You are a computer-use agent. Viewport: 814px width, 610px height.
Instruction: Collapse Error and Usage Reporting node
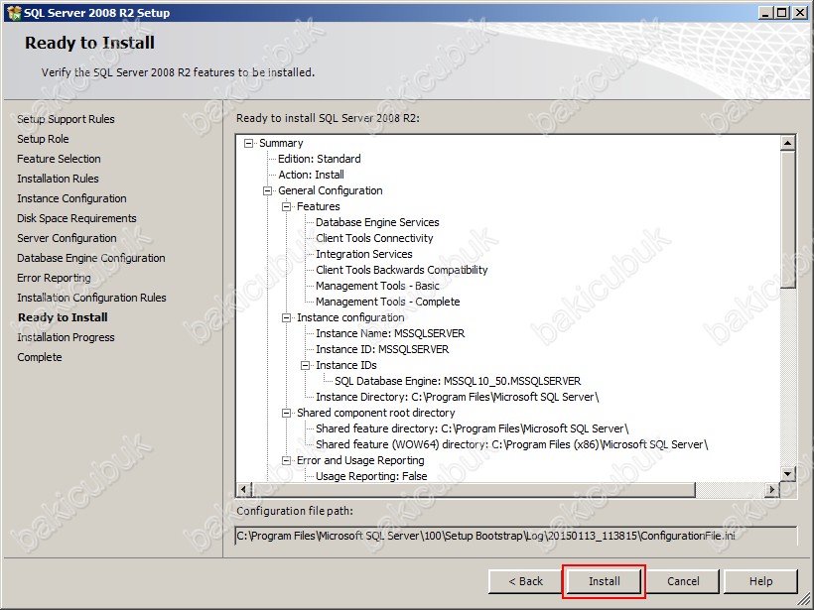pyautogui.click(x=287, y=460)
